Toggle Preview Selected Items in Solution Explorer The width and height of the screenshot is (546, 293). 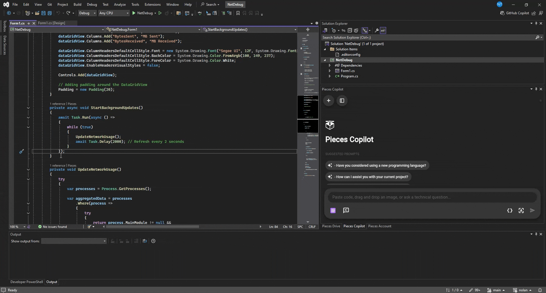(x=383, y=30)
